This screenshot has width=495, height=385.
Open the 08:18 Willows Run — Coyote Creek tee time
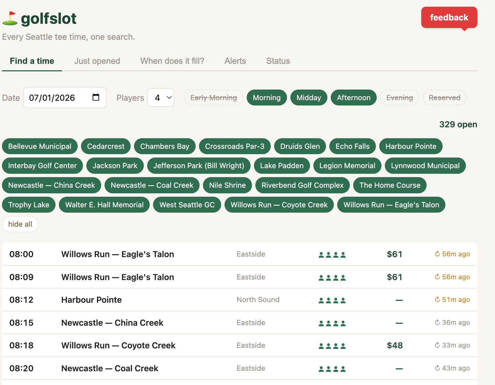[x=240, y=345]
